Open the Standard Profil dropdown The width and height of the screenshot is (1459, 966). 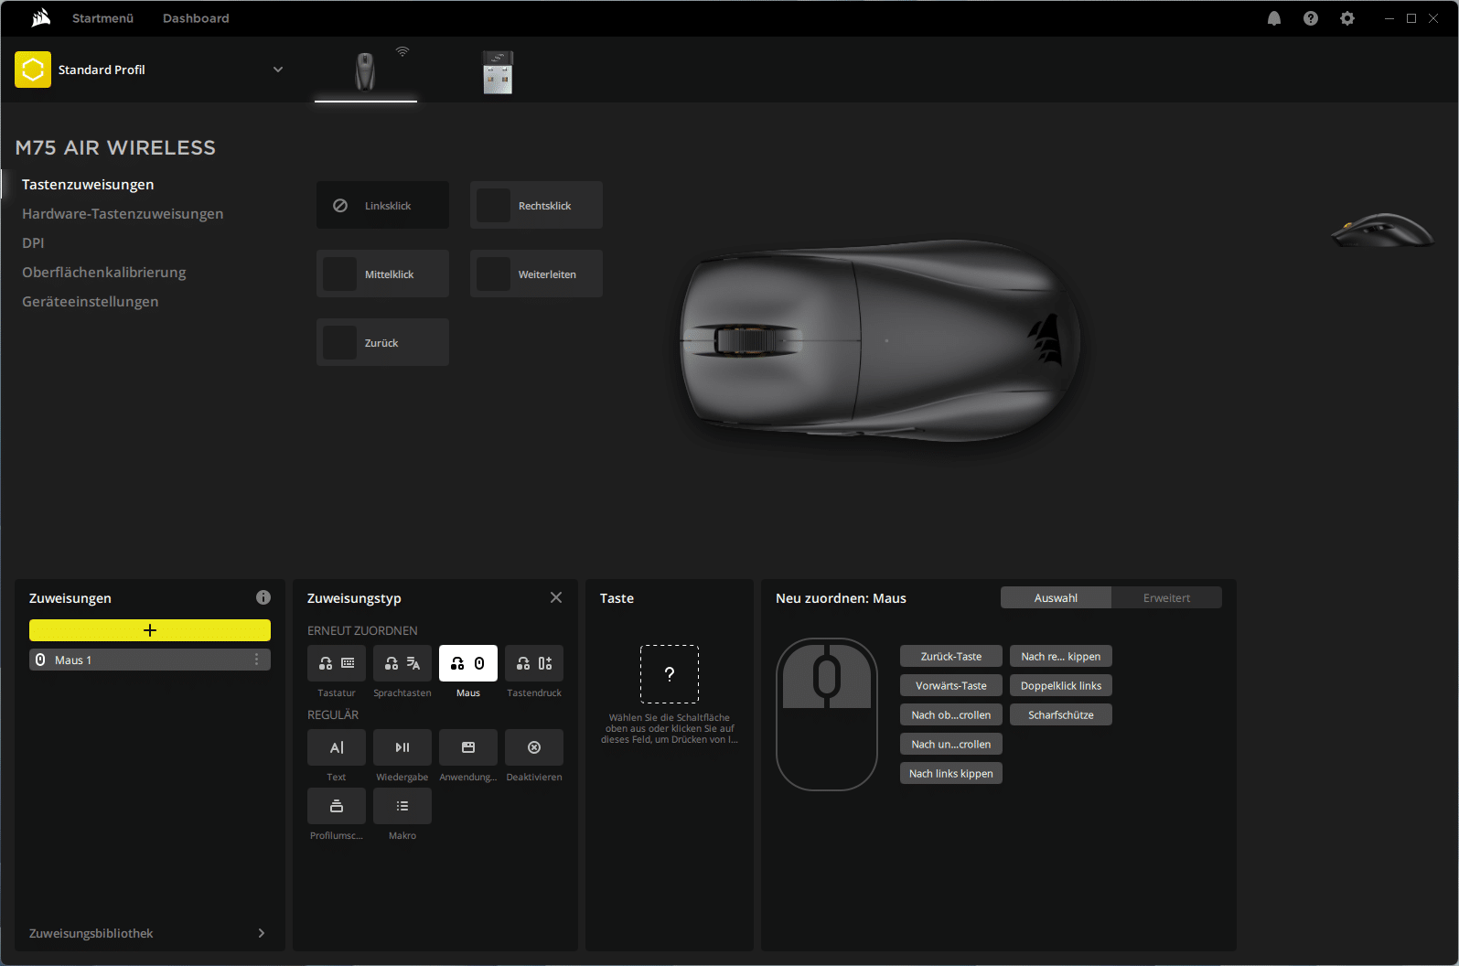[278, 70]
